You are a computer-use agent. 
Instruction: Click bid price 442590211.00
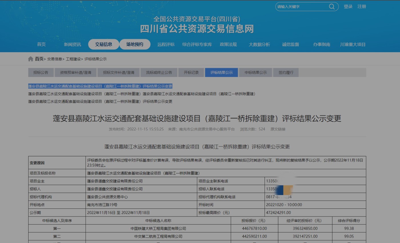tap(254, 236)
